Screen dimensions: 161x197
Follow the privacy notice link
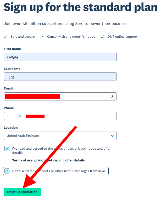pyautogui.click(x=46, y=160)
